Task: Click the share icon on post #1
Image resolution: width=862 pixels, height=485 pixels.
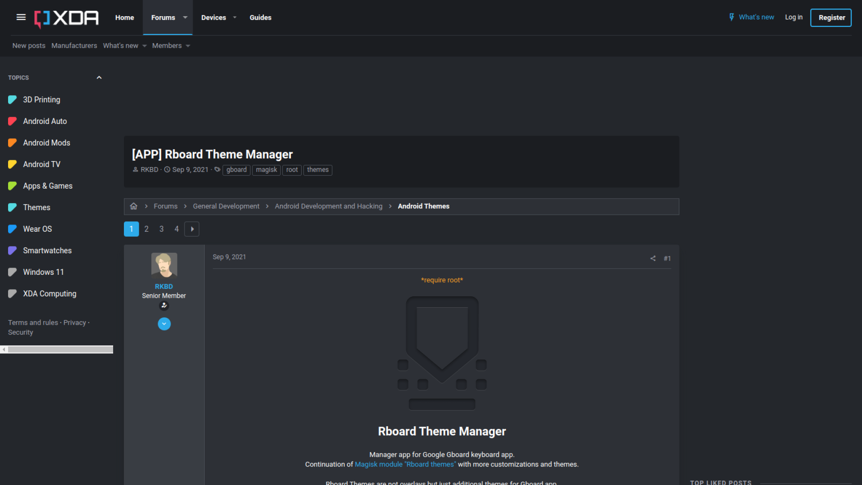Action: (x=653, y=258)
